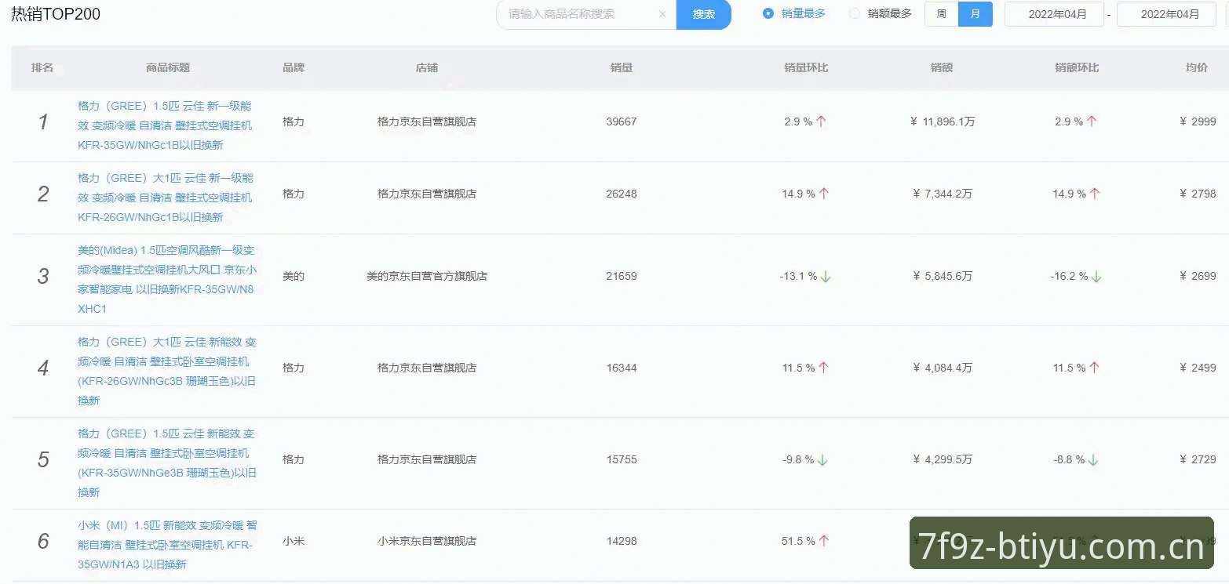1229x584 pixels.
Task: Click the 商品标题 column header
Action: pos(168,67)
